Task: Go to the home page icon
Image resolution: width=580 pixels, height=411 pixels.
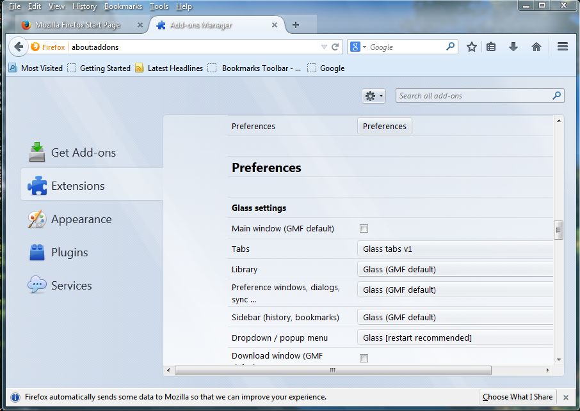Action: point(536,47)
